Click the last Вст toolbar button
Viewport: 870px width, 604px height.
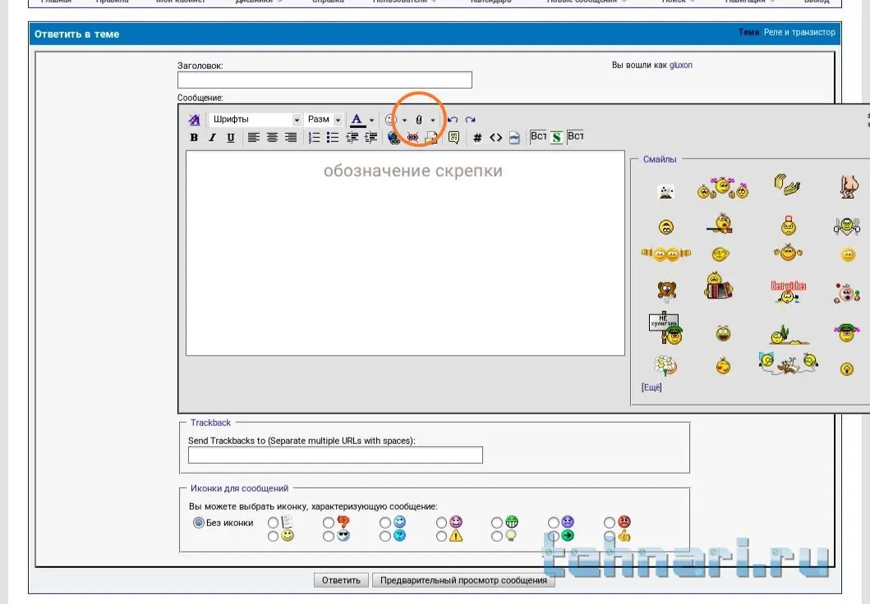575,136
